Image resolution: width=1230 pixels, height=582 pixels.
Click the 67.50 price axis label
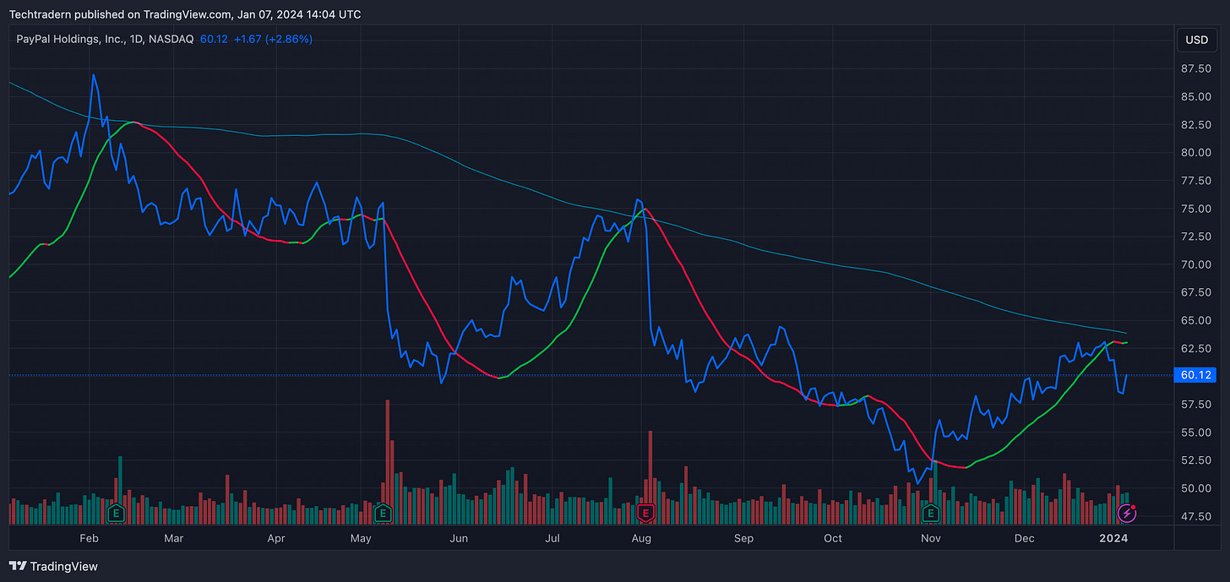[1196, 292]
